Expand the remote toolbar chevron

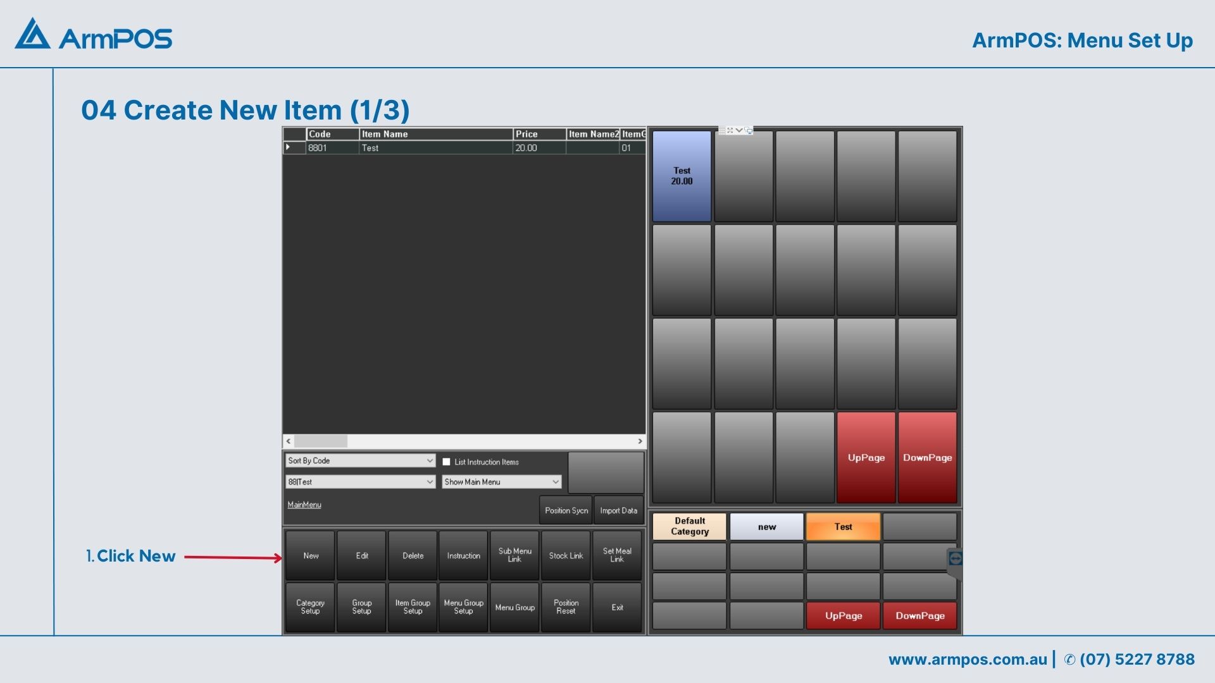(x=739, y=130)
